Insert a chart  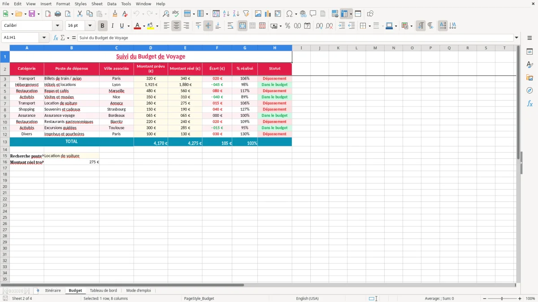[x=268, y=14]
